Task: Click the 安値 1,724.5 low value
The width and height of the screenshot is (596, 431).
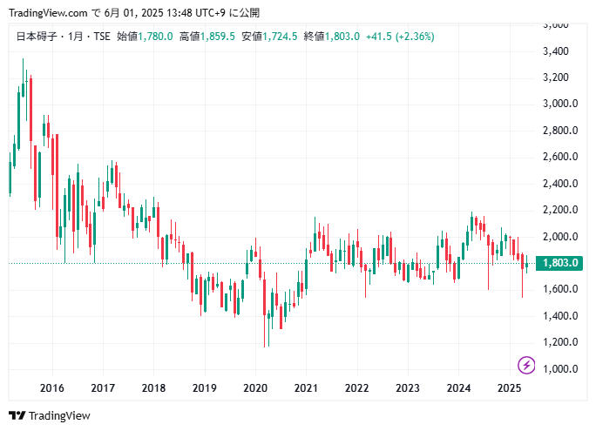Action: [x=269, y=37]
